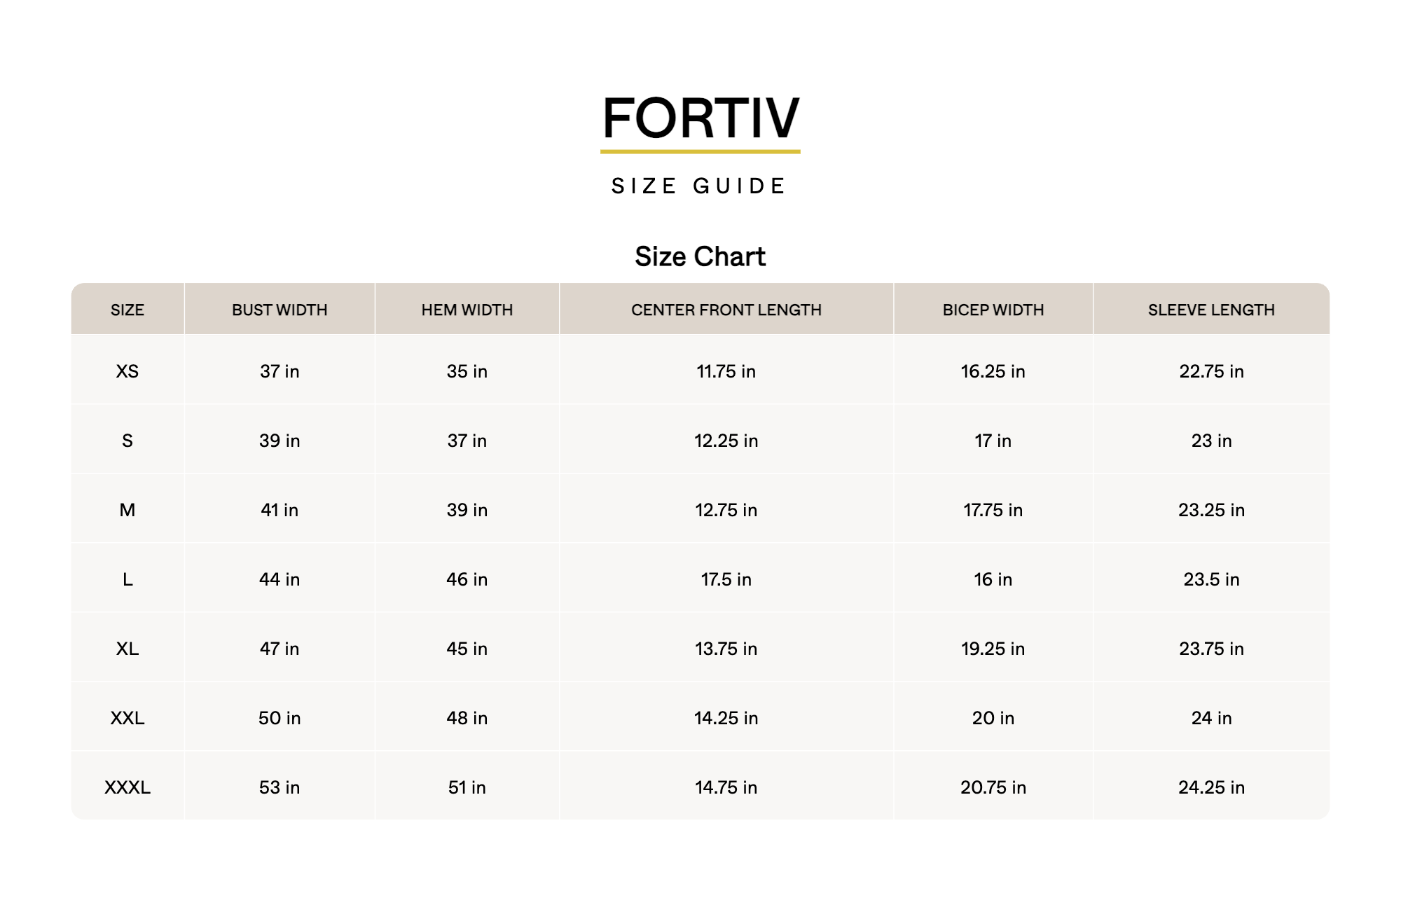Click the CENTER FRONT LENGTH header
1401x912 pixels.
[x=726, y=310]
